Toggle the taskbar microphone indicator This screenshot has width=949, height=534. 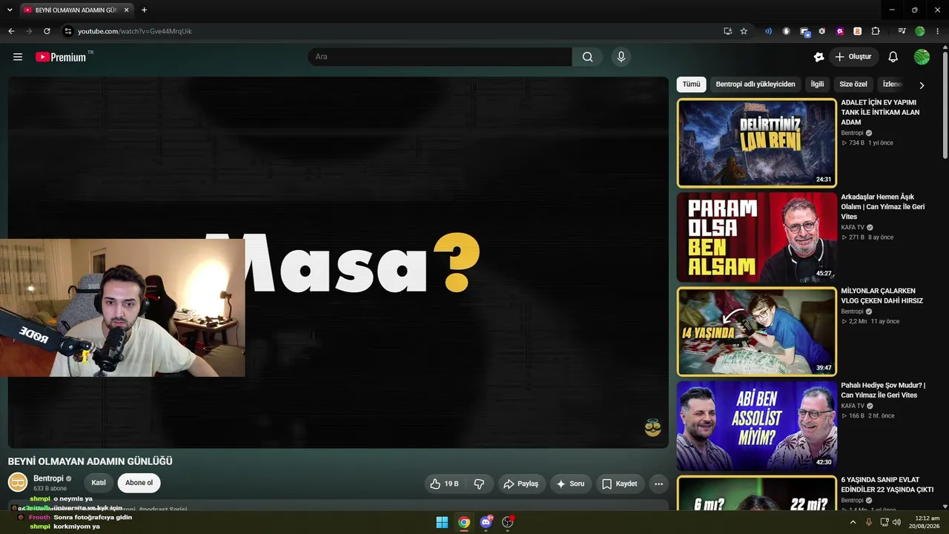(x=869, y=522)
